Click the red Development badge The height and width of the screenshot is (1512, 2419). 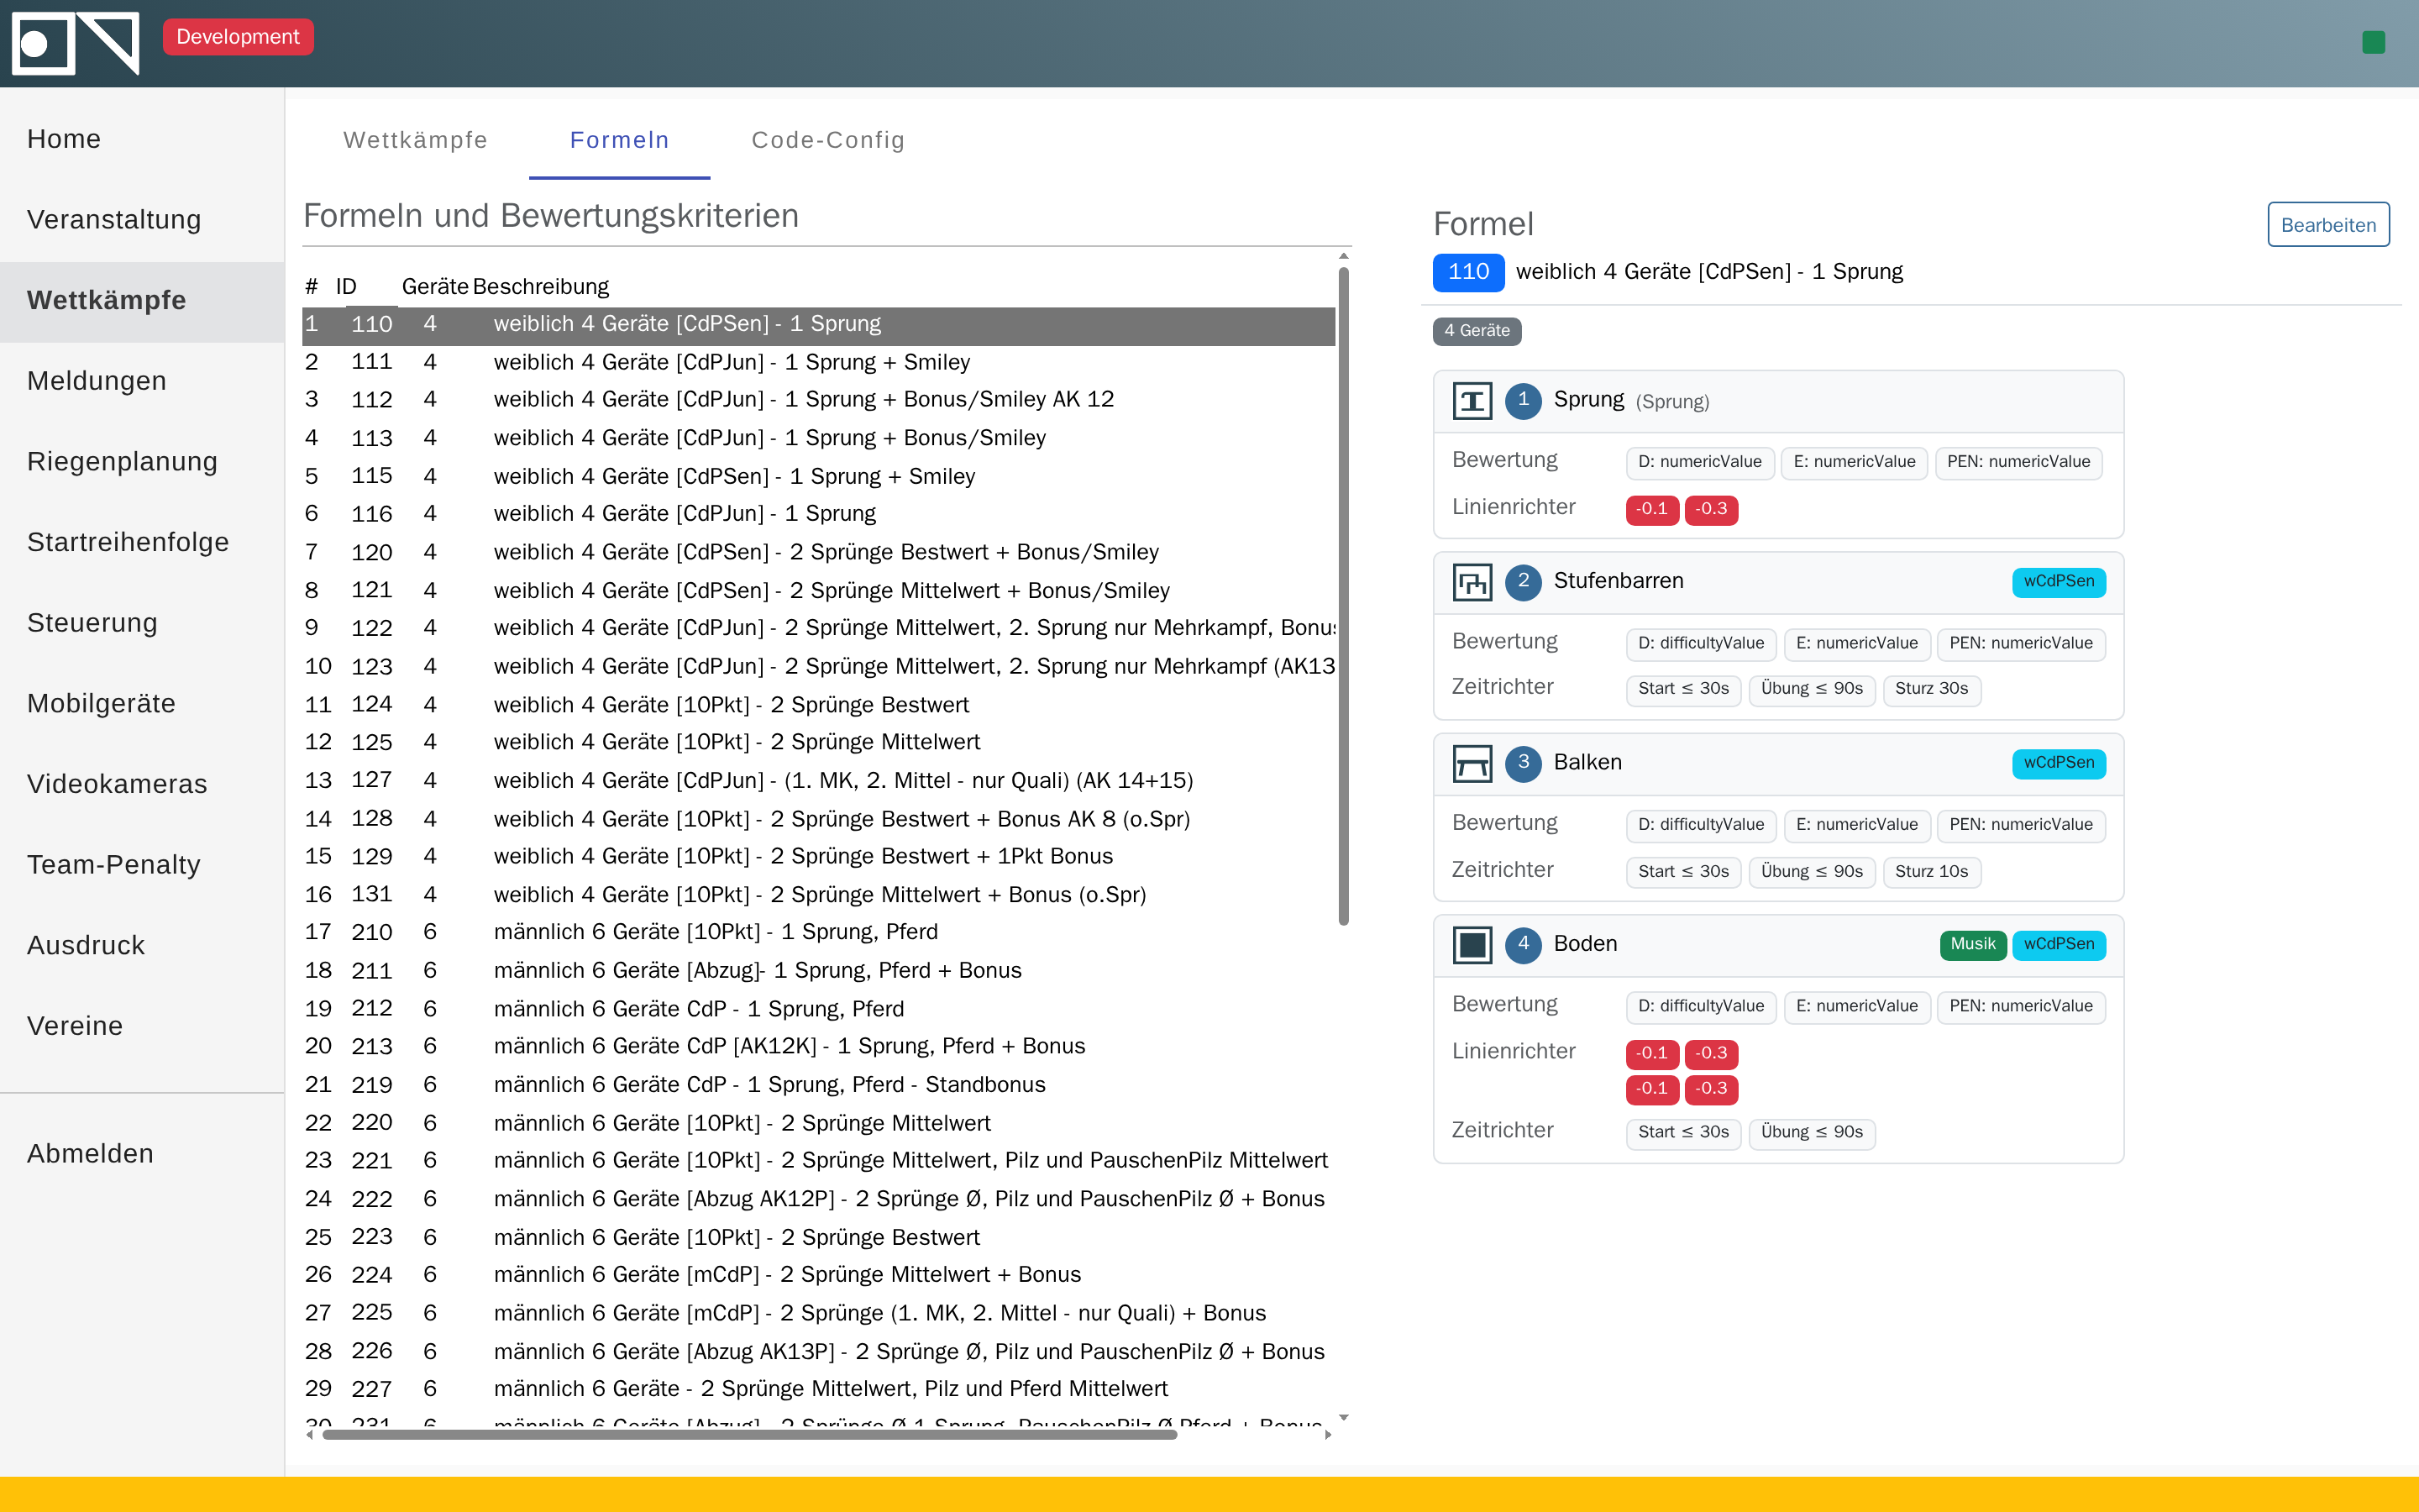coord(238,37)
